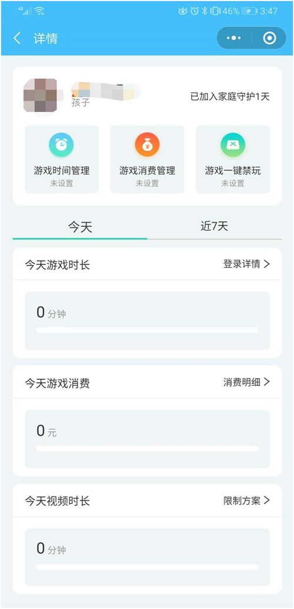Tap the circular close mini program icon
Image resolution: width=294 pixels, height=609 pixels.
[269, 38]
